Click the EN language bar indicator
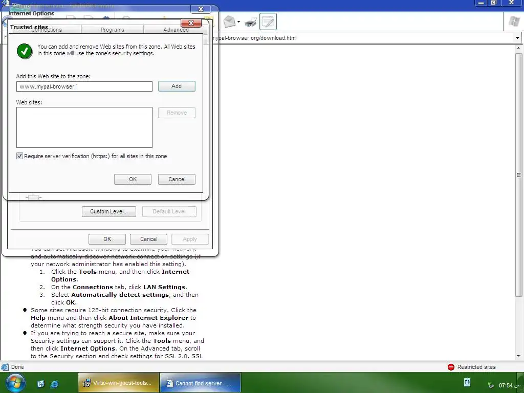The image size is (524, 393). click(467, 382)
